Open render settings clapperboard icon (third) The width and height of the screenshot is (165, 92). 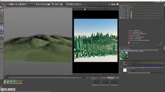coord(34,4)
